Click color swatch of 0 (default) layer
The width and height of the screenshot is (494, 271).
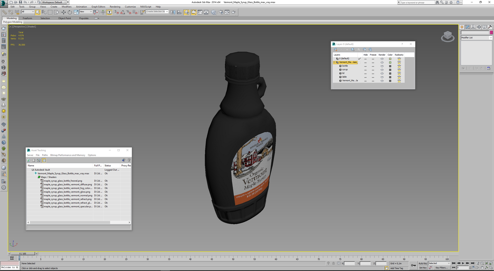[390, 59]
